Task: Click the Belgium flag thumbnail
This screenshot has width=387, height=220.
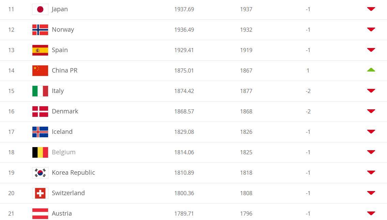Action: click(x=40, y=153)
